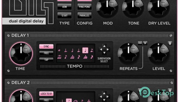Click the TAP tempo button

[46, 60]
